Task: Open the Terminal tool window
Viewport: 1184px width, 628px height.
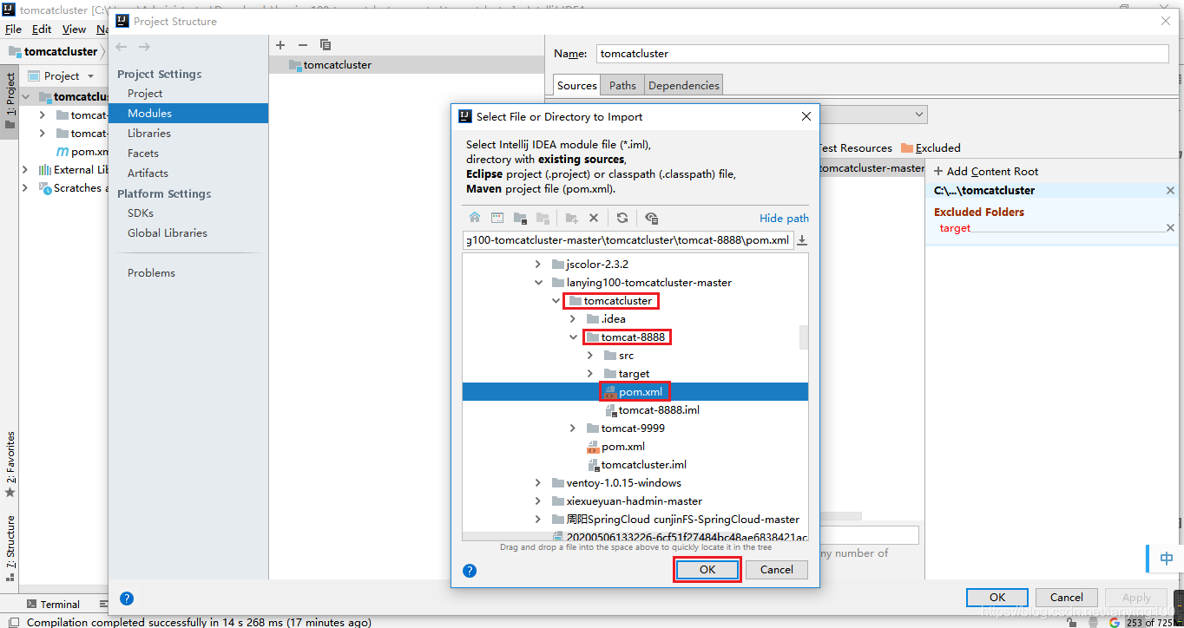Action: tap(52, 604)
